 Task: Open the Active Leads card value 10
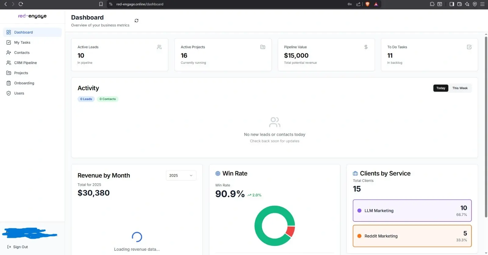(81, 56)
